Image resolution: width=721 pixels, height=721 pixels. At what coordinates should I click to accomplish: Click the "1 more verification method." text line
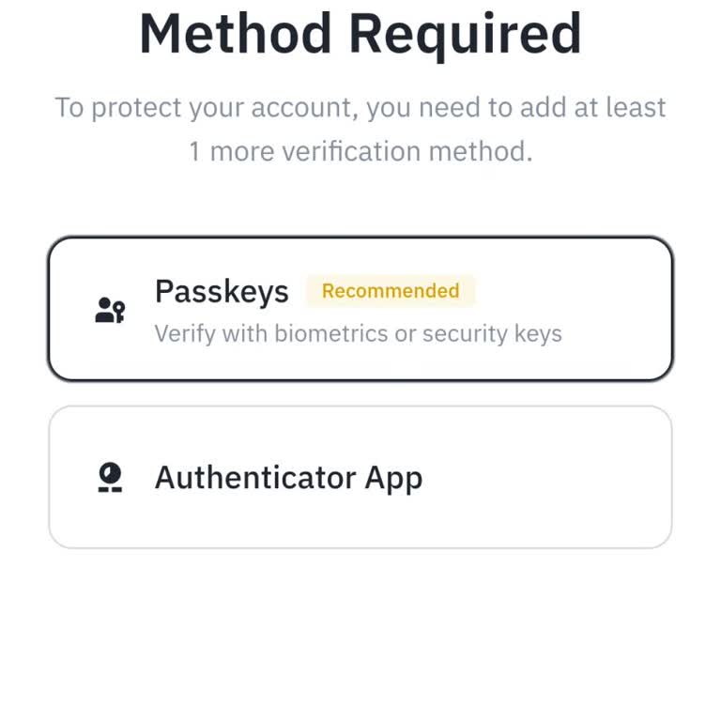click(x=360, y=151)
